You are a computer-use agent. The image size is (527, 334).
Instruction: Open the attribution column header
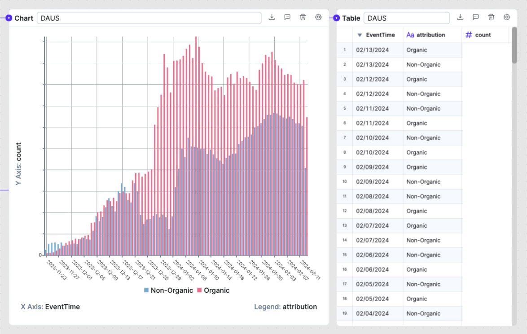(426, 35)
